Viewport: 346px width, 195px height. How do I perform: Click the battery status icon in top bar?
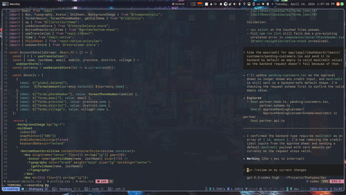coord(268,4)
